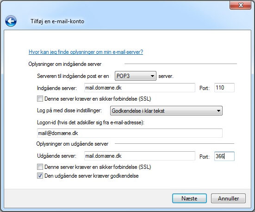The image size is (255, 212).
Task: Click the Udgående server text field
Action: pyautogui.click(x=140, y=156)
